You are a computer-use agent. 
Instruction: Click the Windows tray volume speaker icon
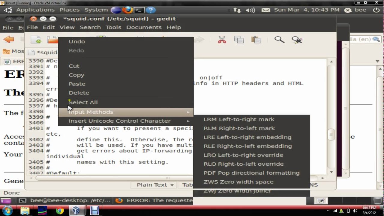tap(355, 211)
